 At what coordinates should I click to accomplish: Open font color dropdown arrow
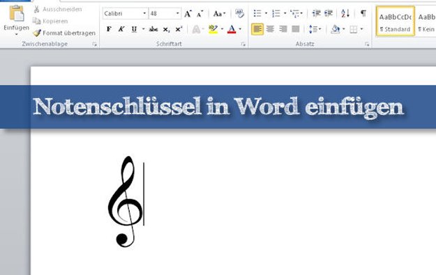[240, 29]
